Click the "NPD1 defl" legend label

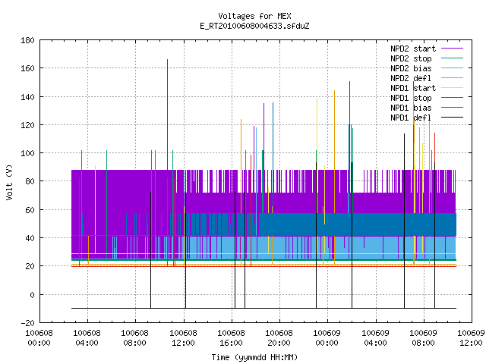411,118
